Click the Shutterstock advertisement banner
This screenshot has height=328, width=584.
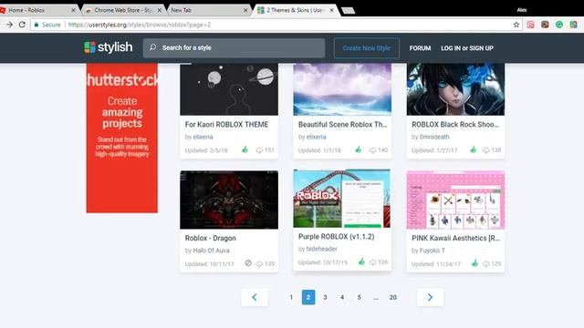(121, 138)
